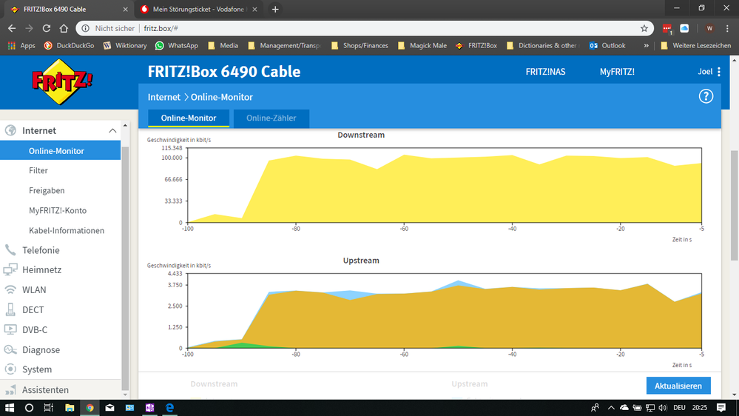Go to Chrome home page
The image size is (739, 416).
pyautogui.click(x=64, y=28)
